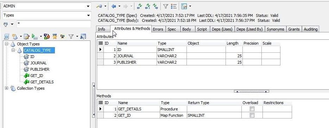Open the browser options chart icon
Viewport: 329px width, 128px height.
point(184,6)
